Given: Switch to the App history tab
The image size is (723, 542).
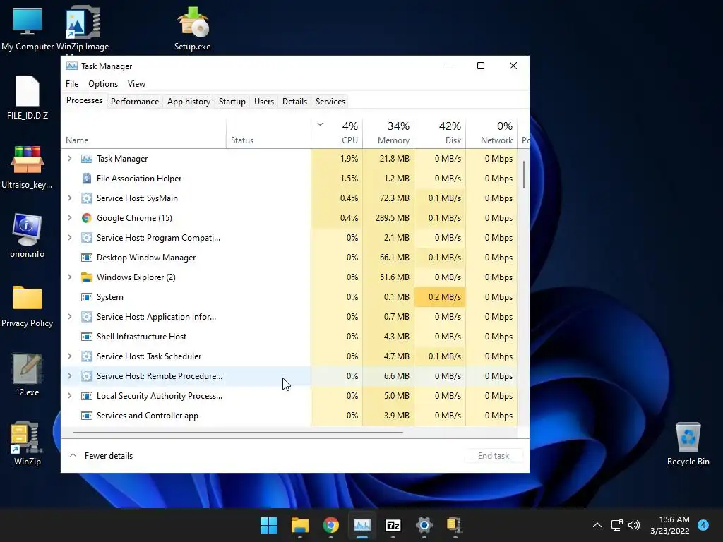Looking at the screenshot, I should (189, 102).
